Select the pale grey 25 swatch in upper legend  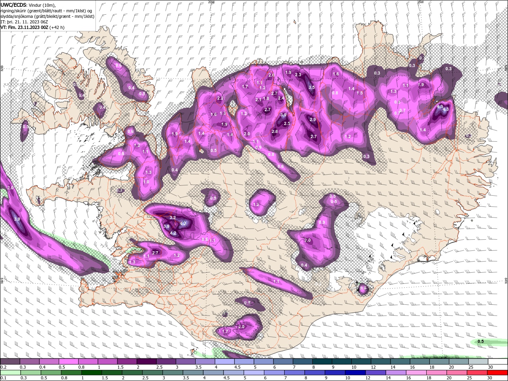click(x=478, y=362)
